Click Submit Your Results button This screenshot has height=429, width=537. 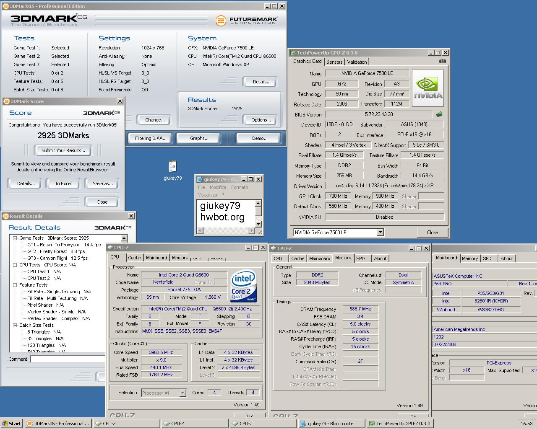tap(63, 150)
